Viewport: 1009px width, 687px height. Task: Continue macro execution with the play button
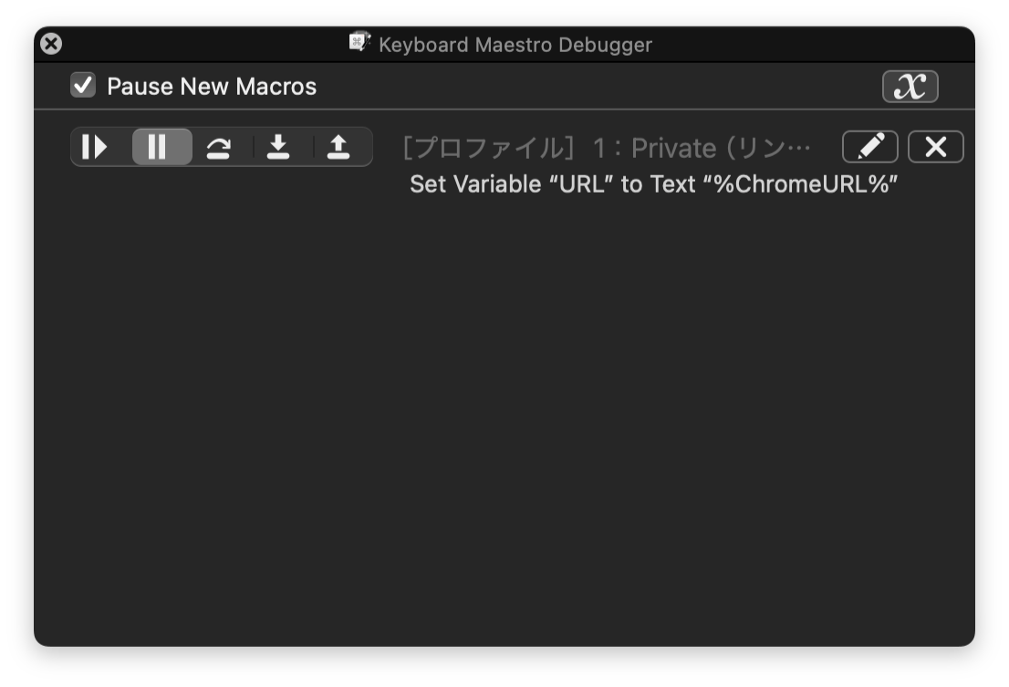[x=95, y=147]
